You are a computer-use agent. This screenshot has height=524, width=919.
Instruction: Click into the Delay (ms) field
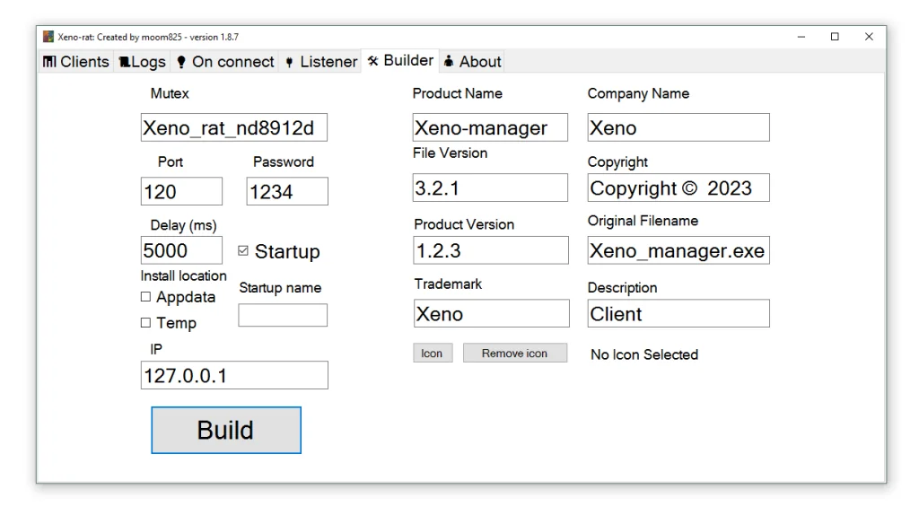point(181,250)
